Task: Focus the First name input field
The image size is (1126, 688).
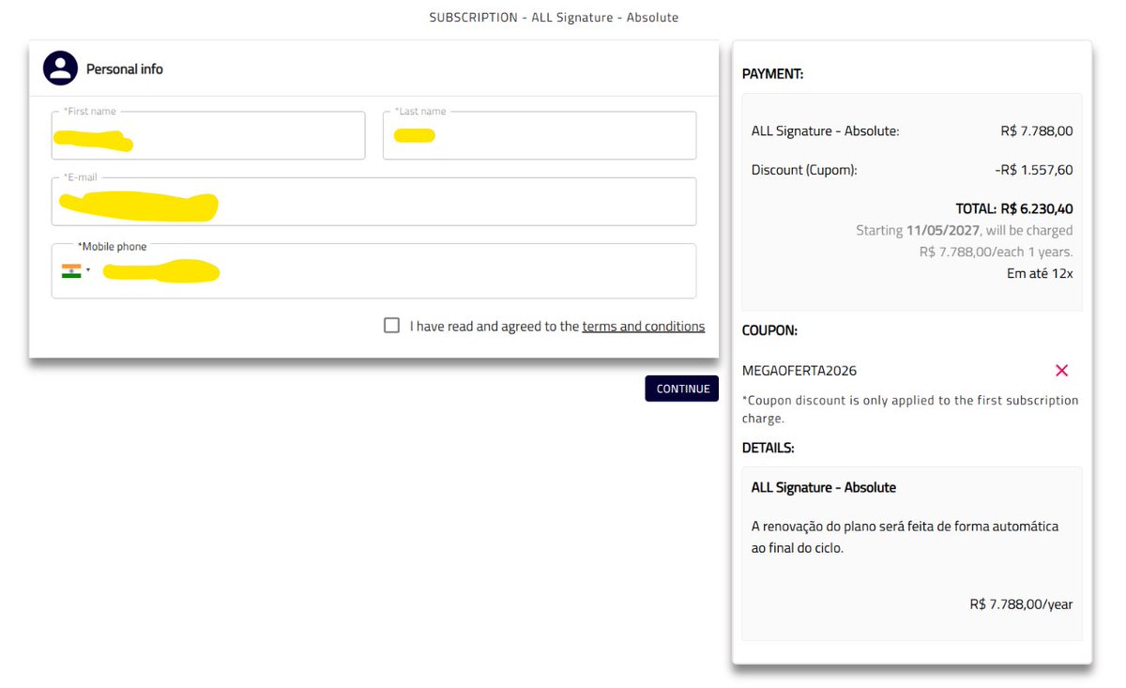Action: (208, 136)
